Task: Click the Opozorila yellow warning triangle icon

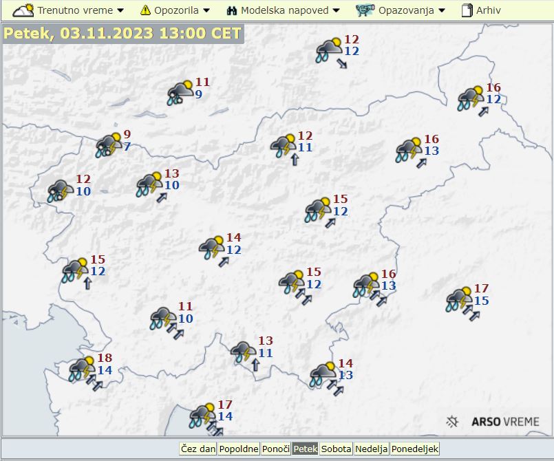Action: pos(145,10)
